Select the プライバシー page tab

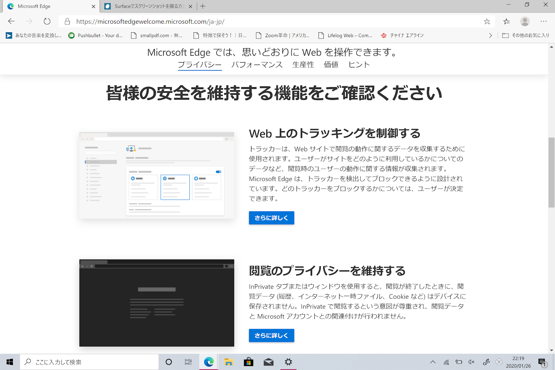[x=200, y=65]
